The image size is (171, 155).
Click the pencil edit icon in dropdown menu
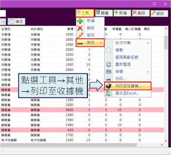[x=80, y=35]
